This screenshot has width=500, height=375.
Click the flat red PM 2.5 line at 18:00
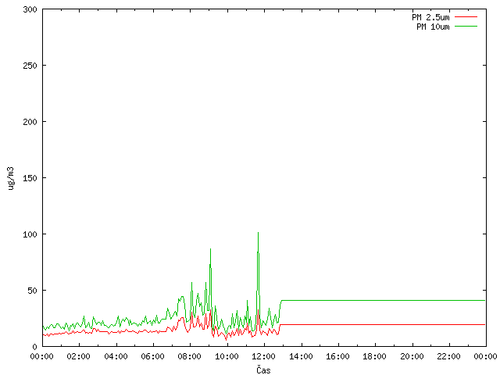(x=375, y=325)
